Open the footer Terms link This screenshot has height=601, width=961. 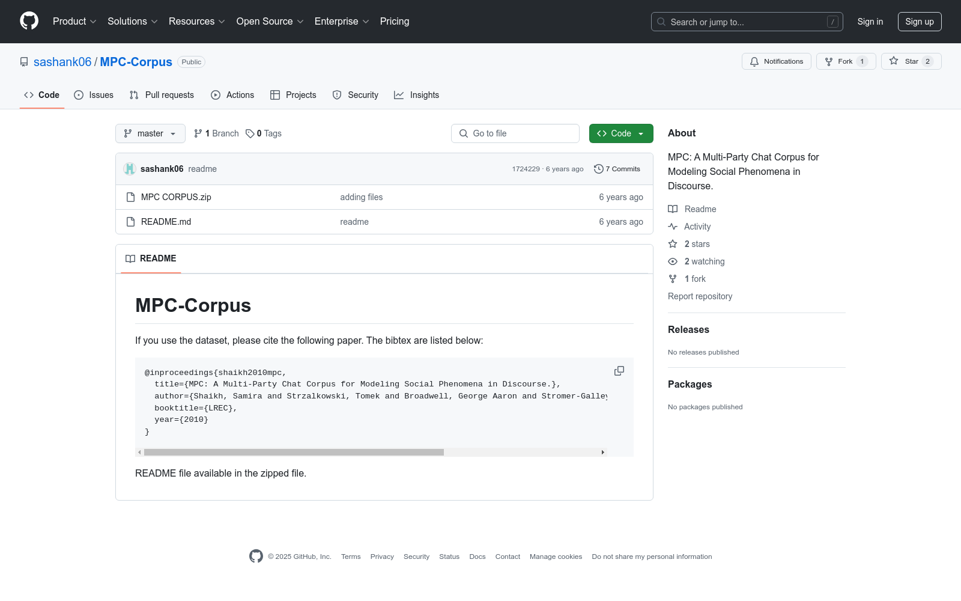pyautogui.click(x=351, y=557)
